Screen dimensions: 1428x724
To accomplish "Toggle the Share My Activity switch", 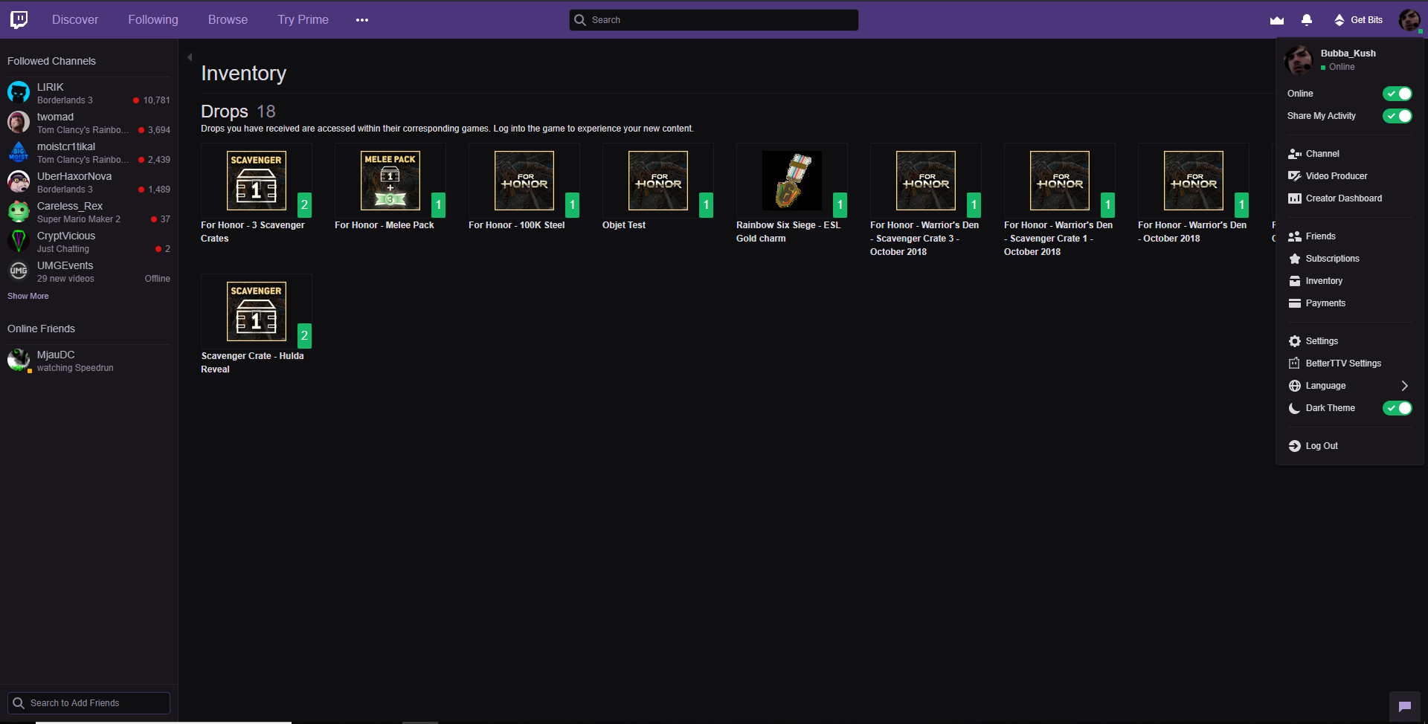I will click(x=1398, y=116).
